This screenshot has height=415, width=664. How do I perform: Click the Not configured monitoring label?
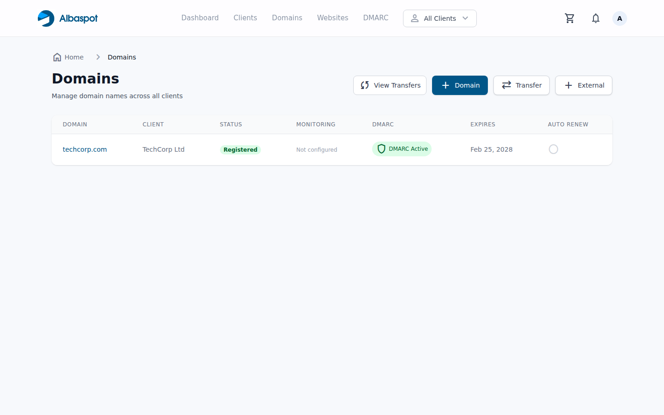(x=316, y=149)
